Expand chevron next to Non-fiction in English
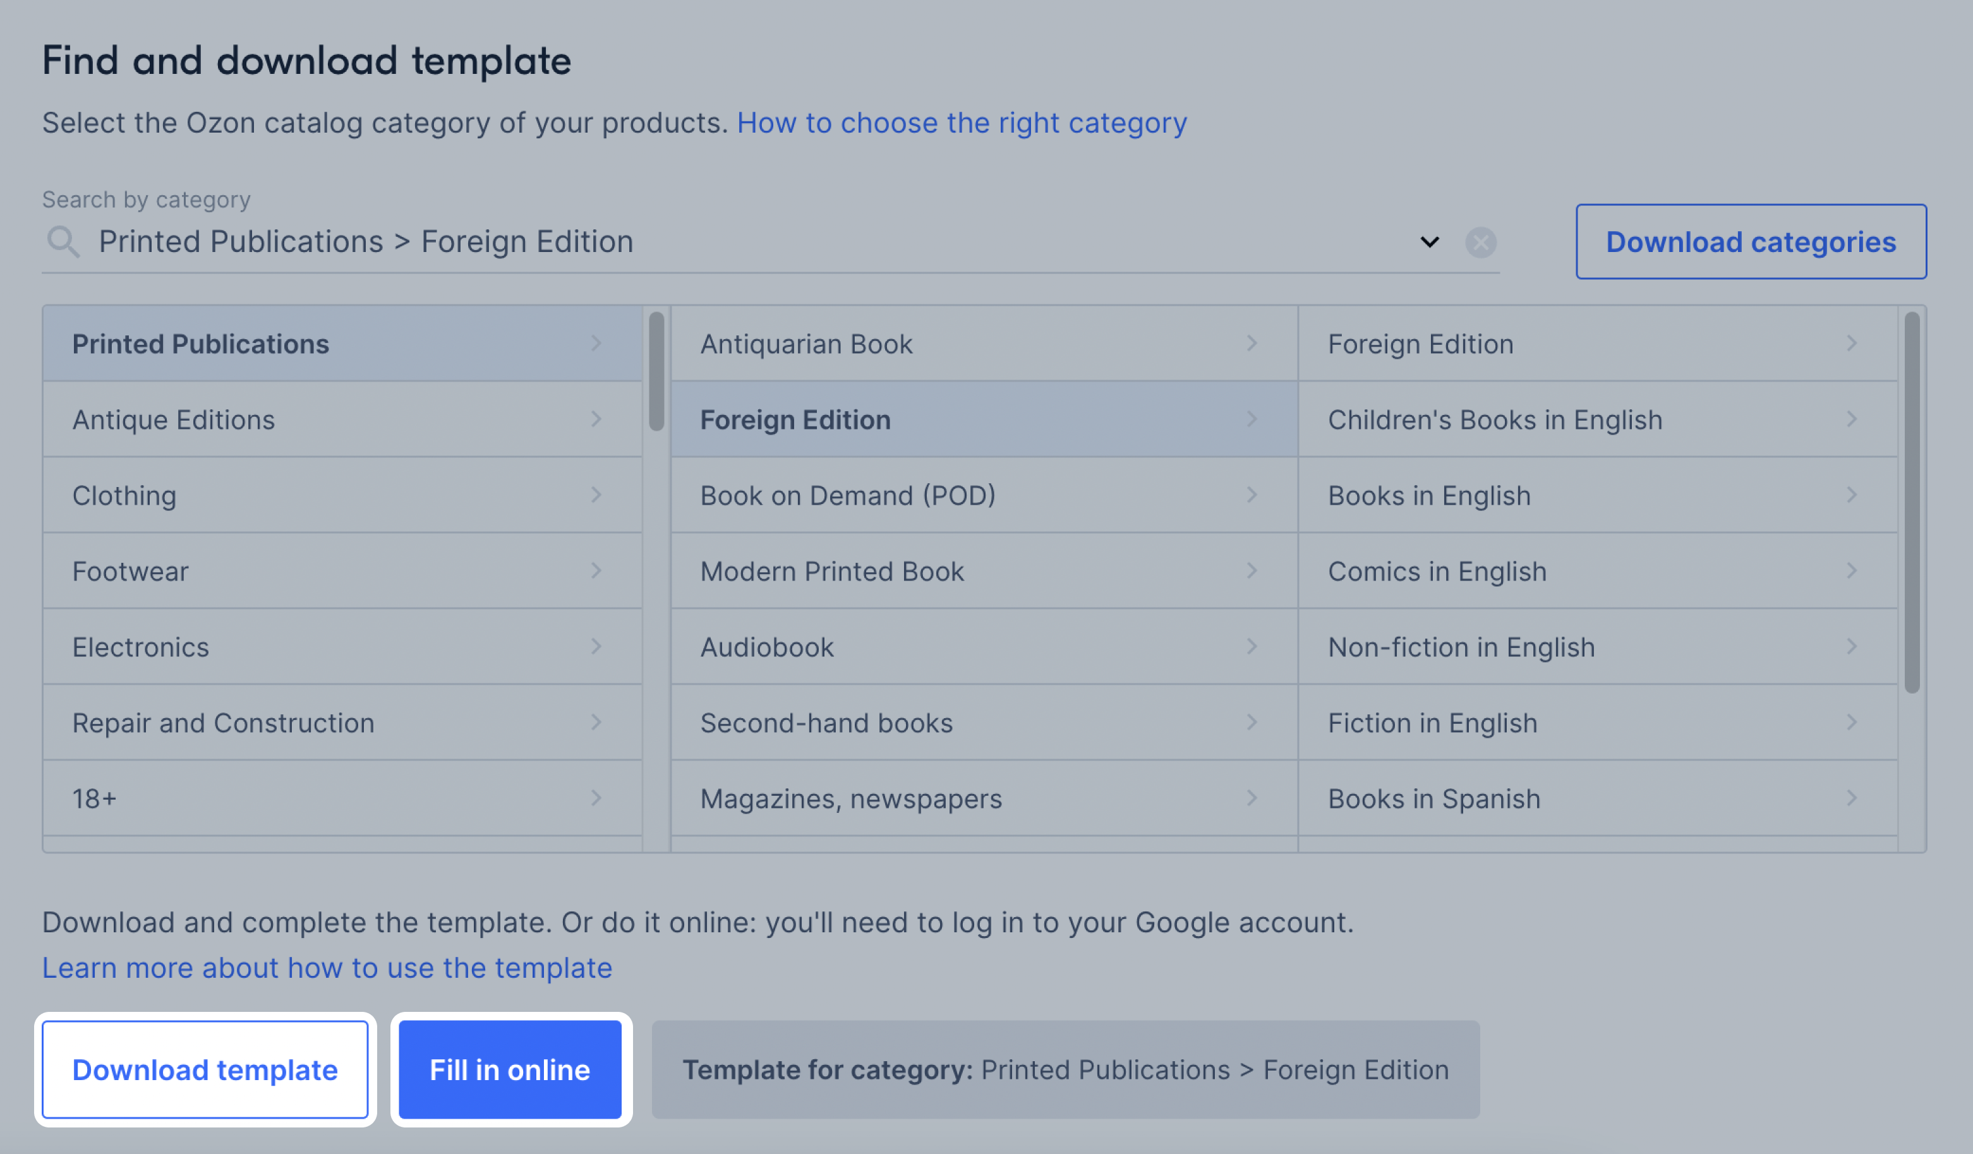Screen dimensions: 1973x1154 (x=1852, y=647)
